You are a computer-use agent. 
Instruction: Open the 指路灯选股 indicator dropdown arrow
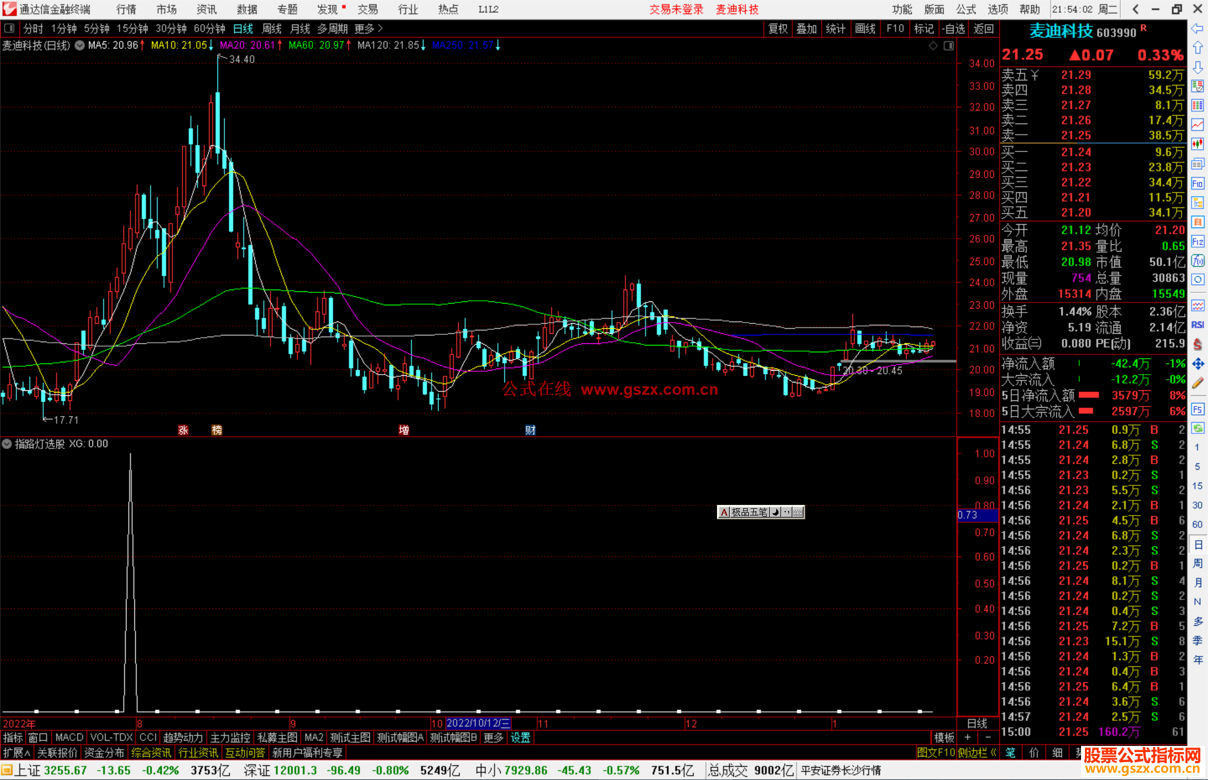(x=7, y=444)
